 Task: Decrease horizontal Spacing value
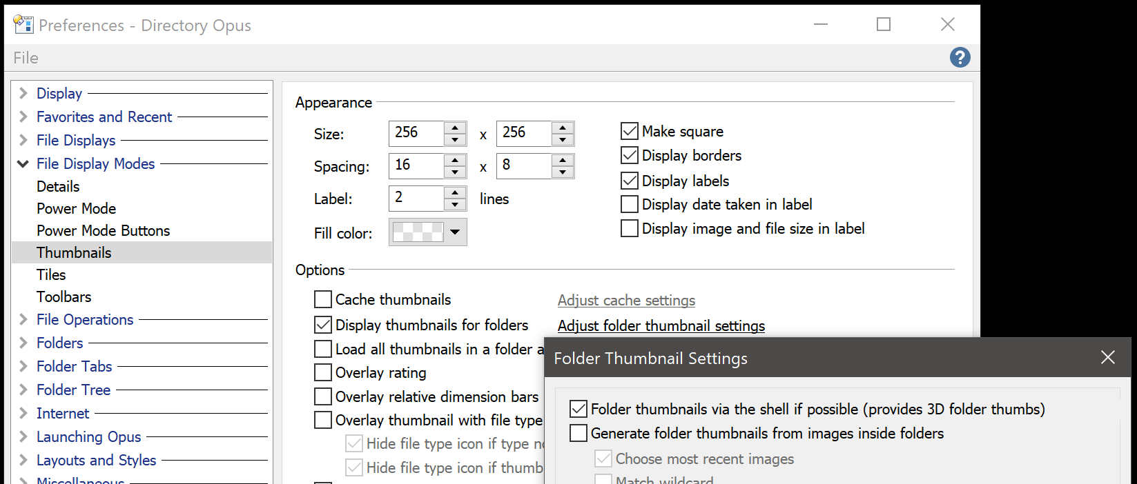[455, 172]
